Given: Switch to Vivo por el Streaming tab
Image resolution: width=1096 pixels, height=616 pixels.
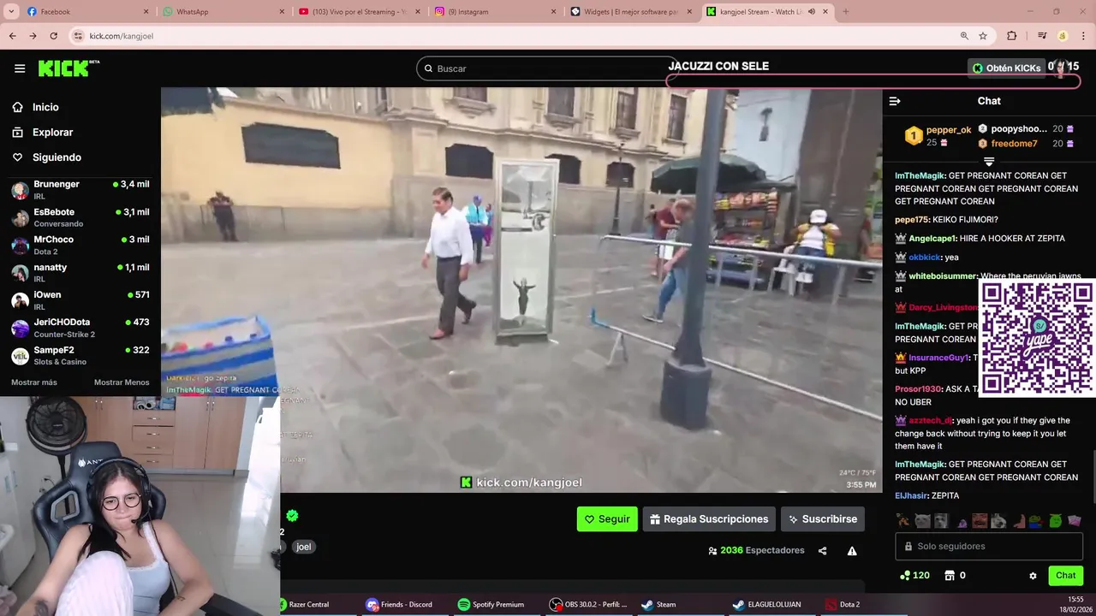Looking at the screenshot, I should point(358,11).
